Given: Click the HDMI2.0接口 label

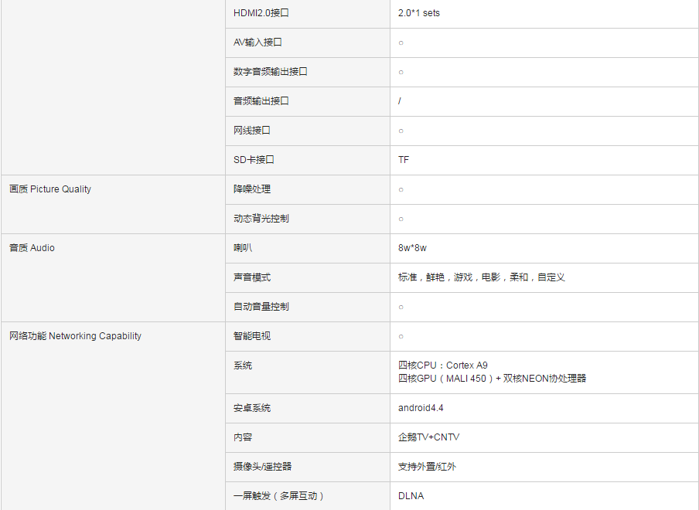Looking at the screenshot, I should click(x=261, y=13).
